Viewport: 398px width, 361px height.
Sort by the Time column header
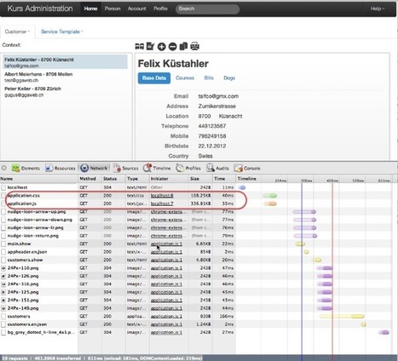click(x=224, y=179)
